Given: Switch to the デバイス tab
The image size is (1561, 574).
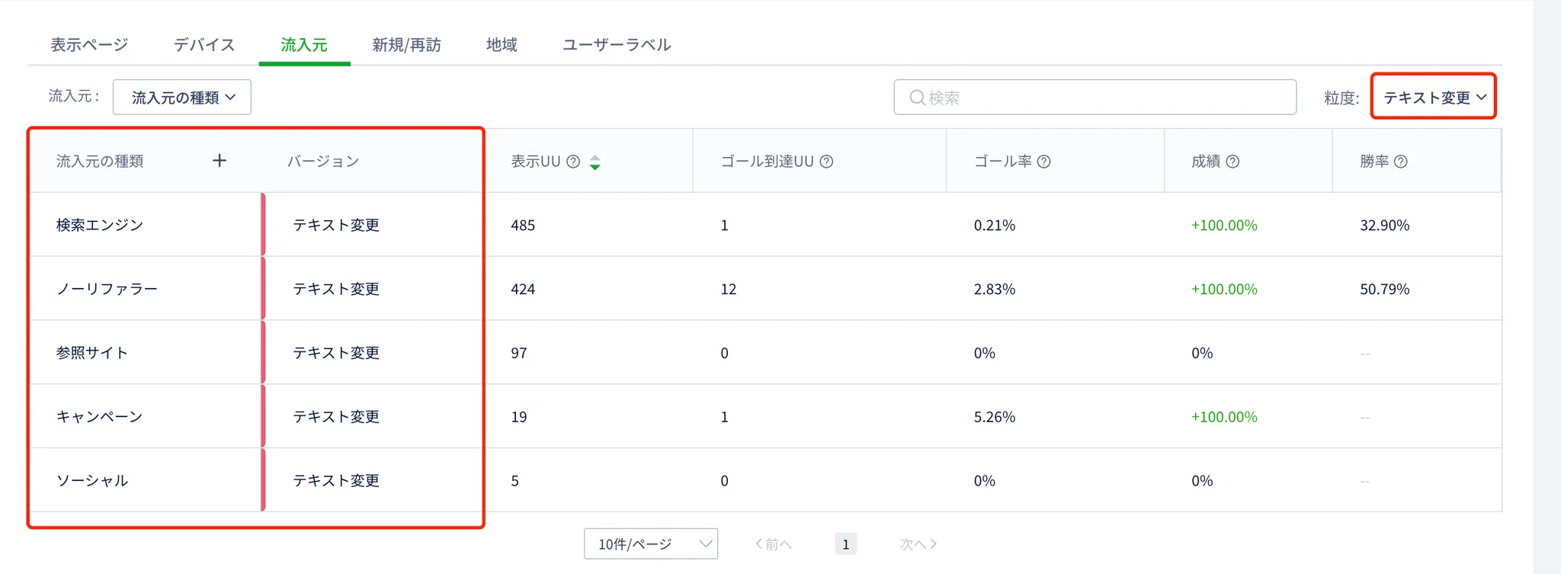Looking at the screenshot, I should (204, 45).
